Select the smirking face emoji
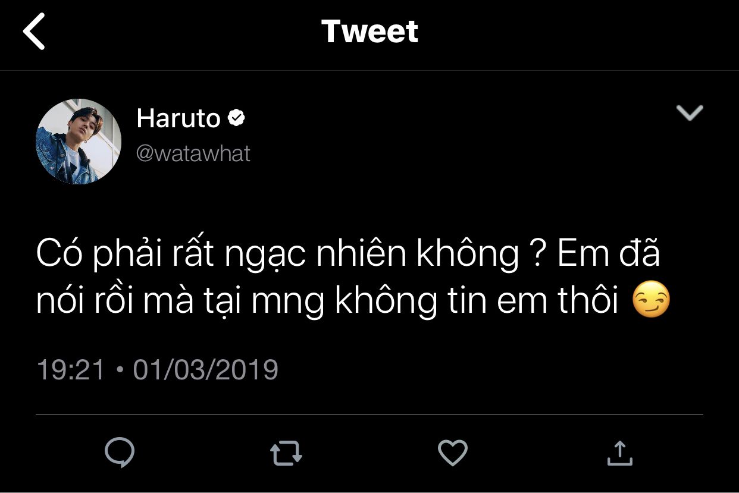Screen dimensions: 739x493 point(651,302)
